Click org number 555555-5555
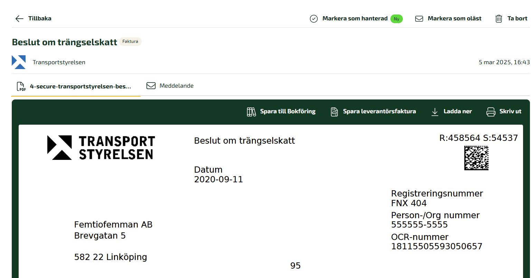This screenshot has width=531, height=278. coord(419,225)
